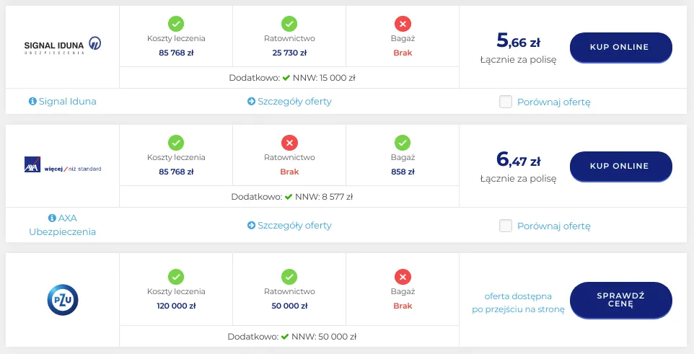Tick Porównaj ofertę checkbox for Signal Iduna

coord(506,102)
